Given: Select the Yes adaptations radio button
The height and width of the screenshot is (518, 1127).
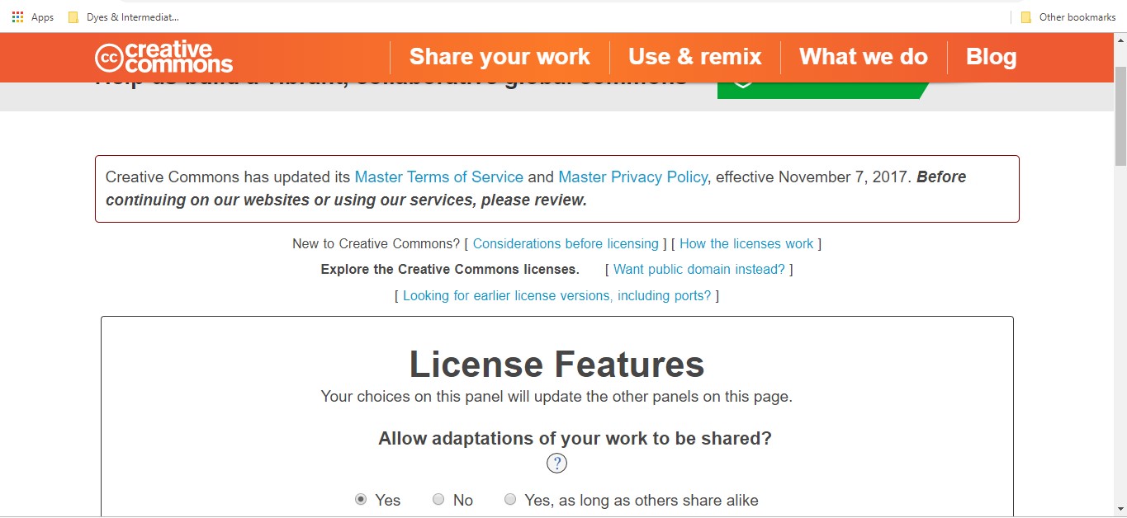Looking at the screenshot, I should tap(361, 499).
